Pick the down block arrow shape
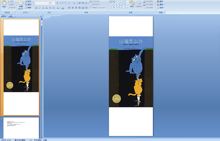 click(125, 5)
